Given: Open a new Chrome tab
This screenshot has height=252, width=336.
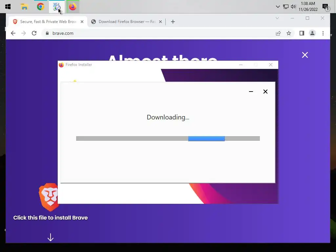Looking at the screenshot, I should click(x=173, y=22).
